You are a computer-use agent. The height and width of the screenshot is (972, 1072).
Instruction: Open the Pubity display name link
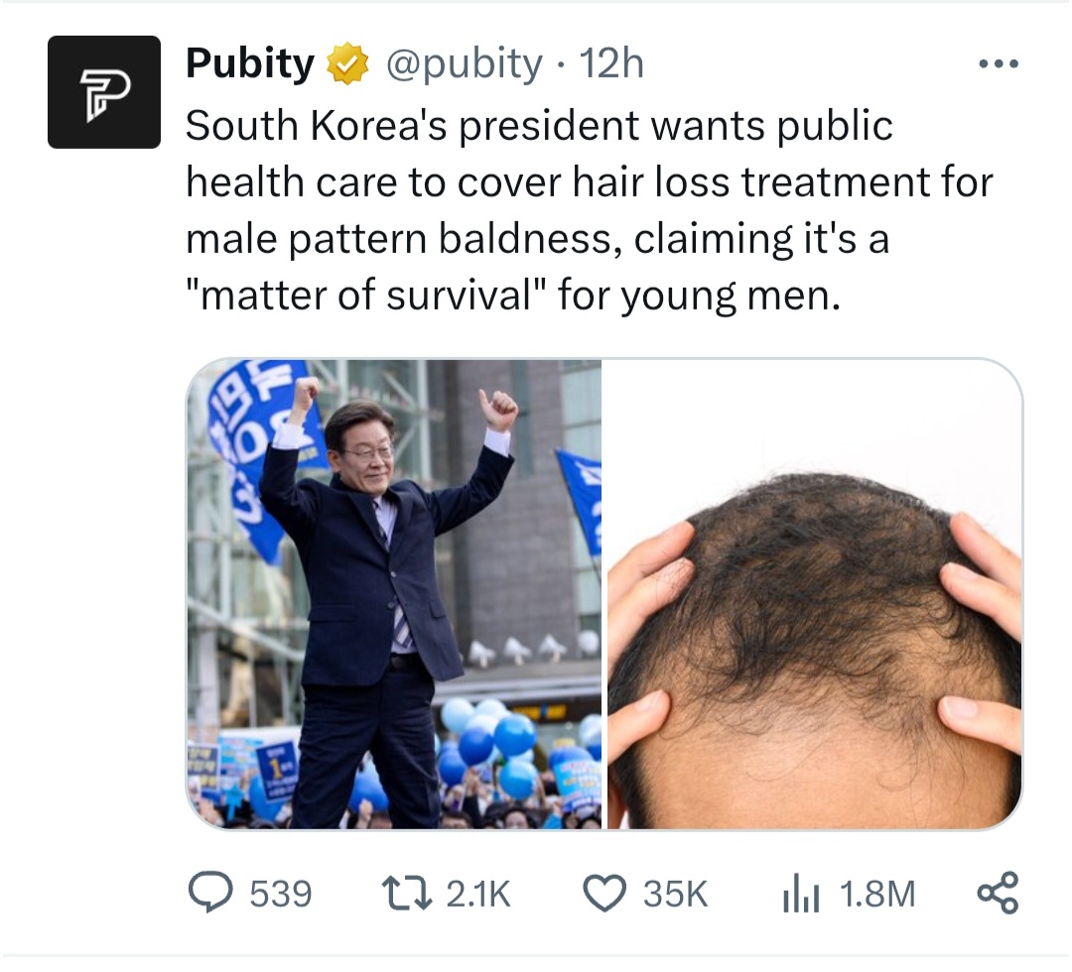(249, 63)
